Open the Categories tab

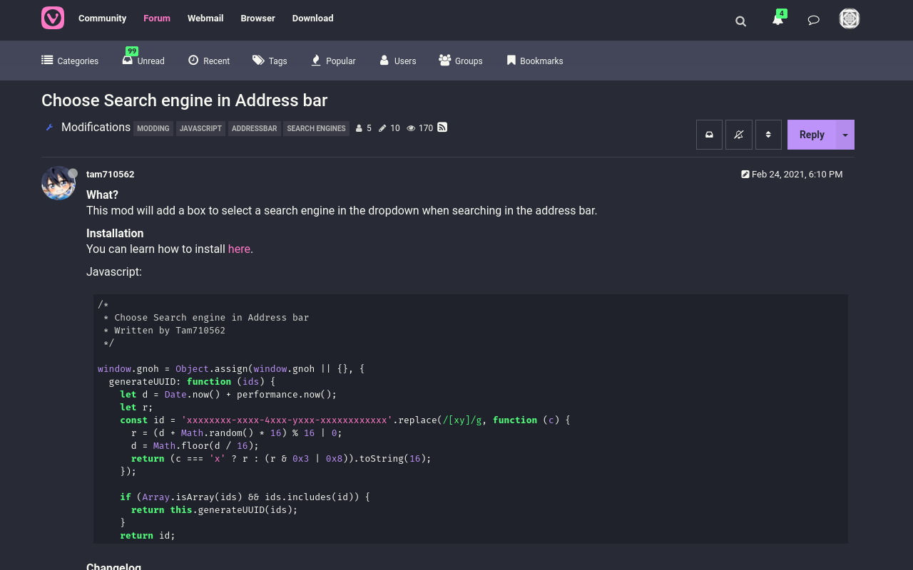pos(70,61)
